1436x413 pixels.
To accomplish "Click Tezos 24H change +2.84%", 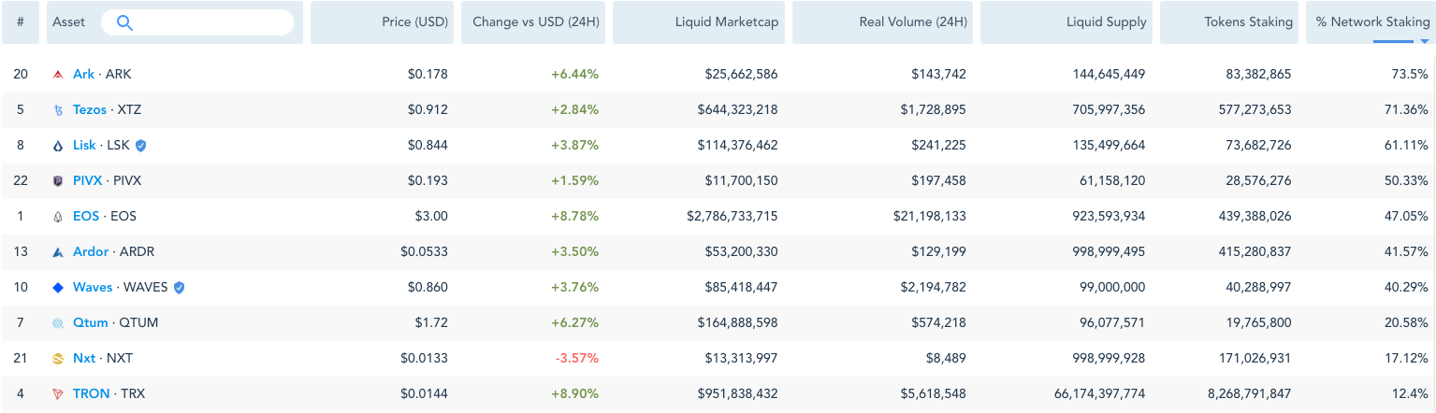I will pyautogui.click(x=574, y=109).
